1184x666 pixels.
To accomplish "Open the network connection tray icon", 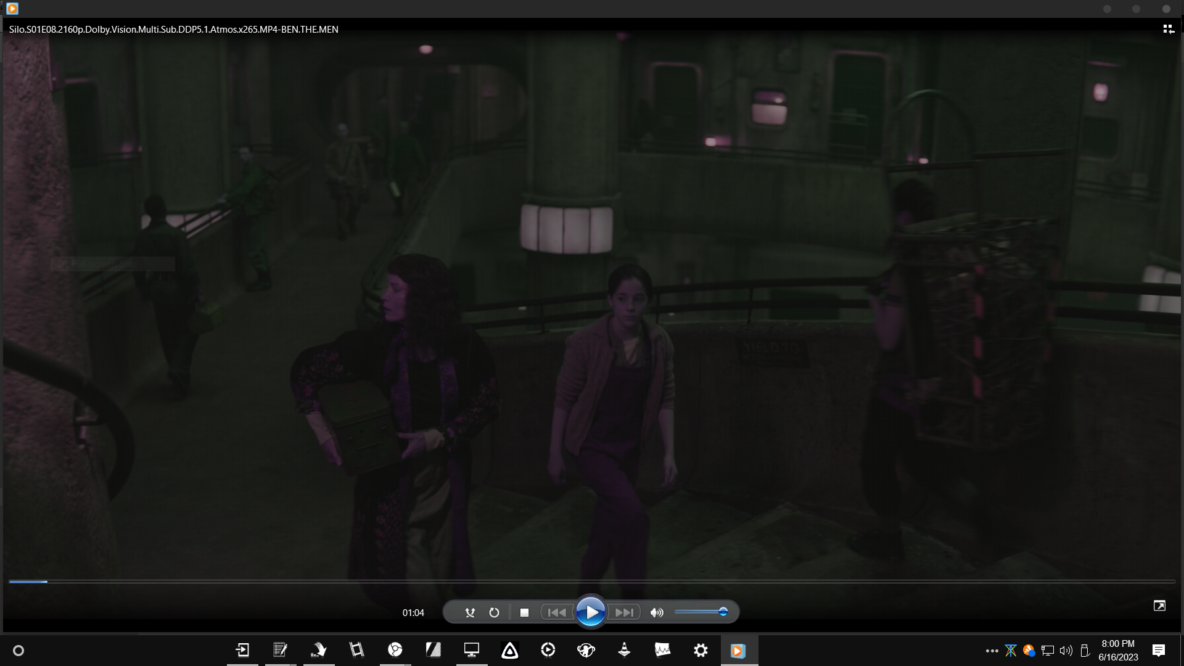I will [x=1048, y=651].
